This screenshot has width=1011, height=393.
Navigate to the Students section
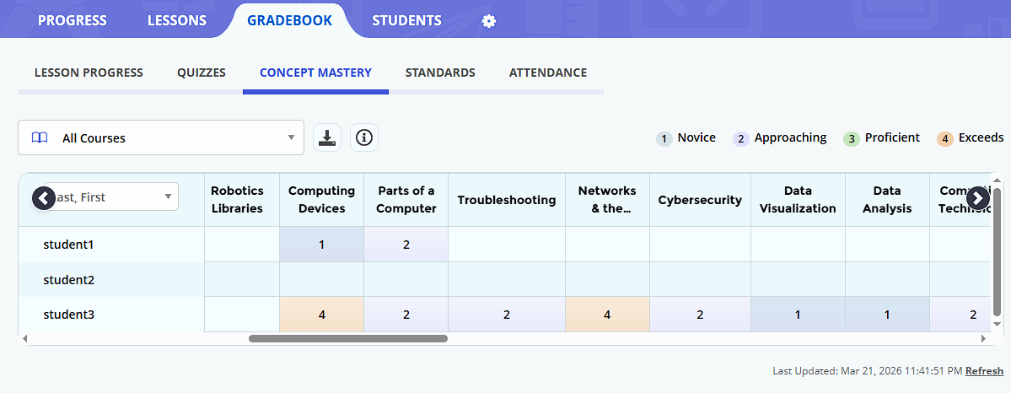point(407,20)
